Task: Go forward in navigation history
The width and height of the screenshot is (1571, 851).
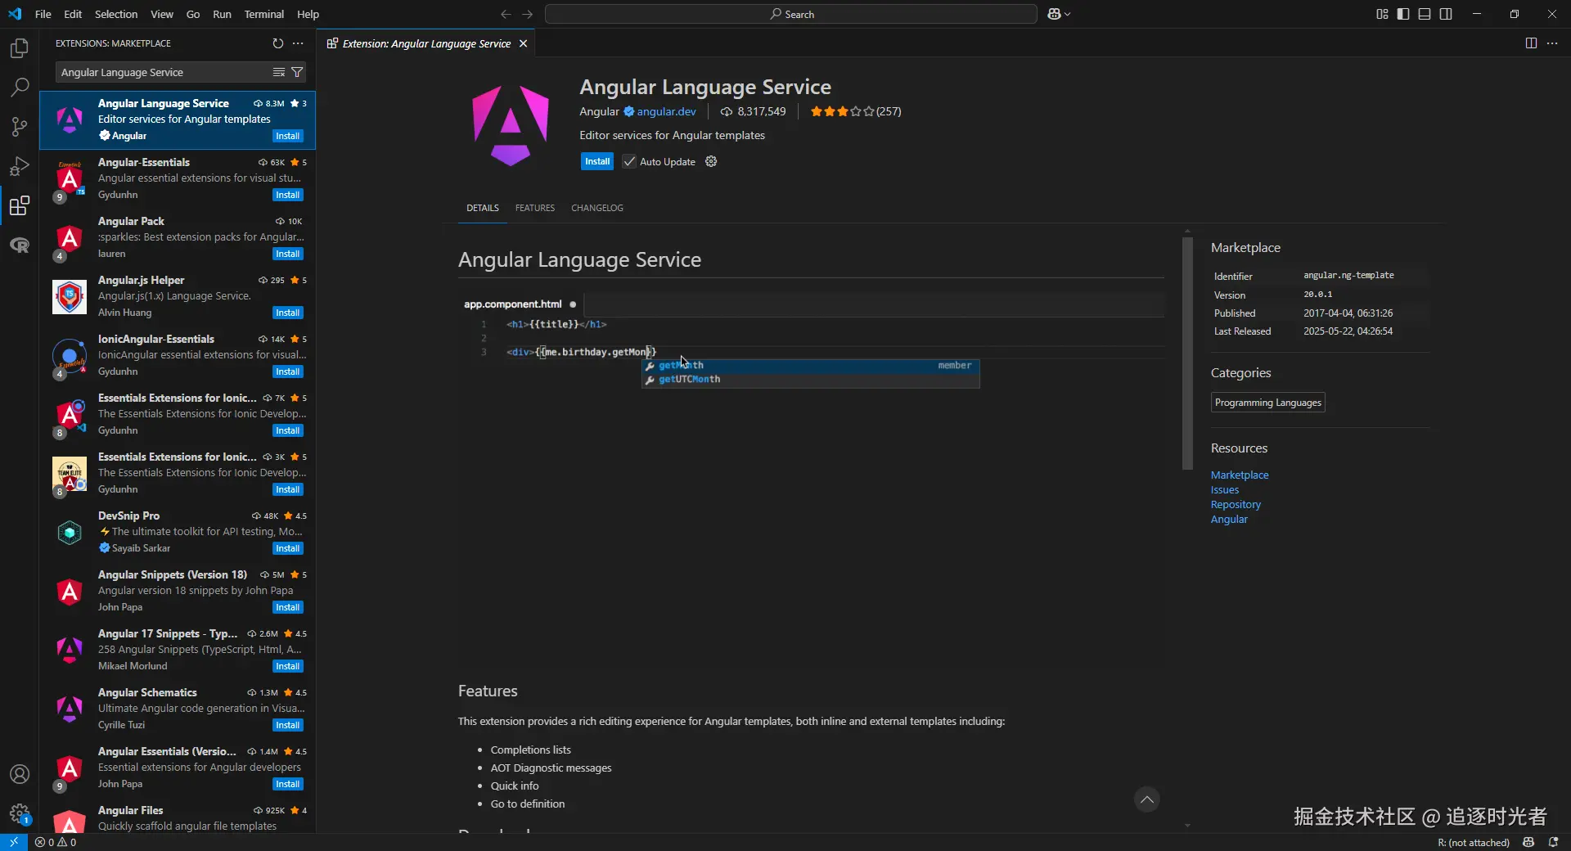Action: [x=528, y=14]
